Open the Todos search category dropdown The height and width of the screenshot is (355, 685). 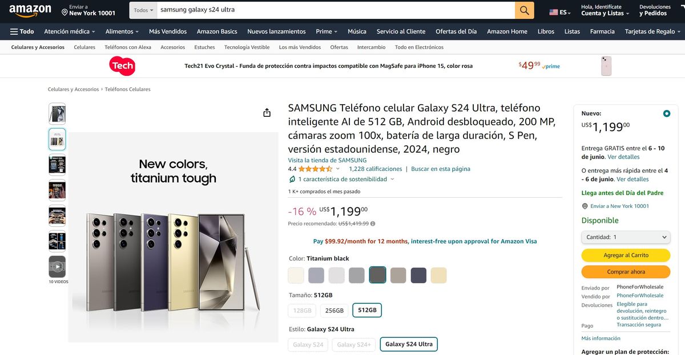[144, 10]
